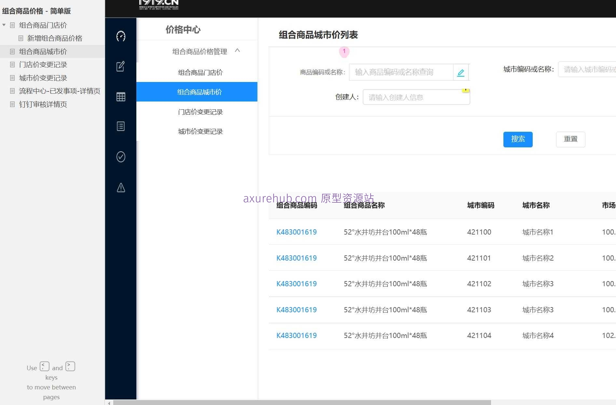Viewport: 616px width, 405px height.
Task: Open 流程中心-已发事项-详情页 in outline
Action: point(60,91)
